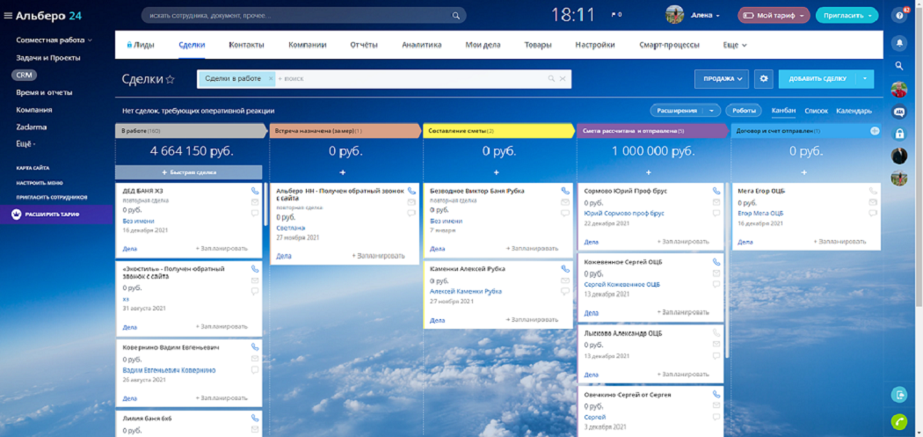
Task: Click Запланировать on Мега Егор ОЦБ card
Action: click(840, 242)
